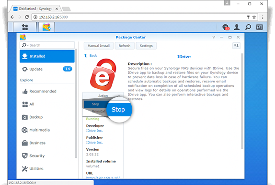Click the search magnifier dropdown in Package Center

click(25, 45)
